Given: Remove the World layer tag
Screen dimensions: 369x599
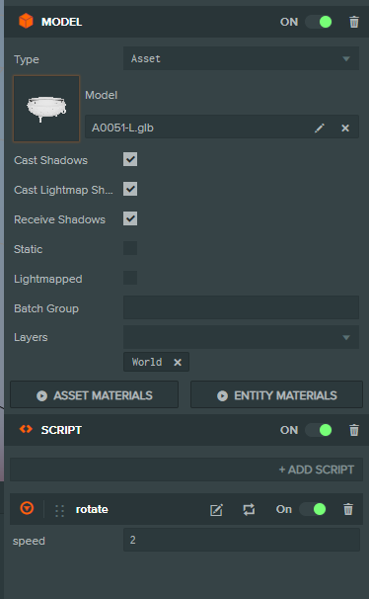Looking at the screenshot, I should pos(178,362).
